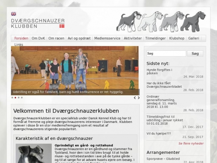Click the black schnauzer illustration on far right
Image resolution: width=217 pixels, height=163 pixels.
193,22
